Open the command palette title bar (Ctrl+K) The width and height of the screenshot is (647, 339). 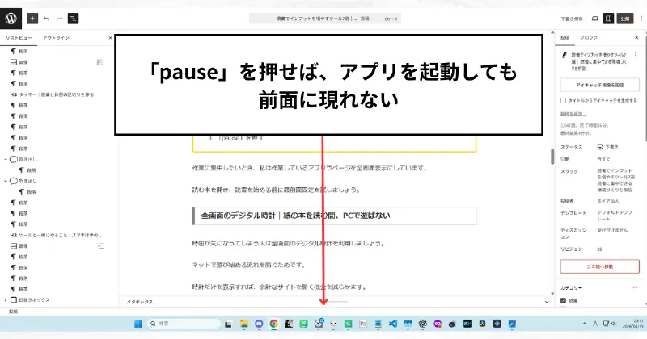(325, 19)
